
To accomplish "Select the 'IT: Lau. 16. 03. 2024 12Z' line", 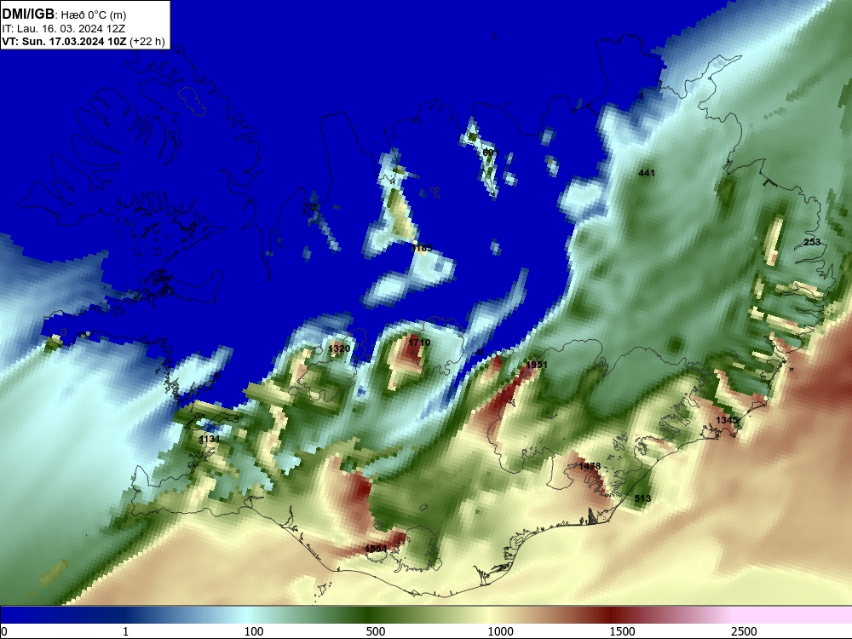I will pos(64,28).
